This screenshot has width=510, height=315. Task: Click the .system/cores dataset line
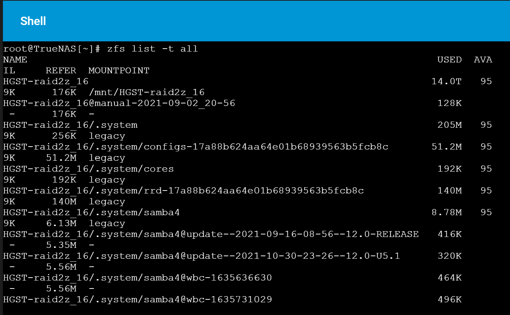tap(88, 169)
